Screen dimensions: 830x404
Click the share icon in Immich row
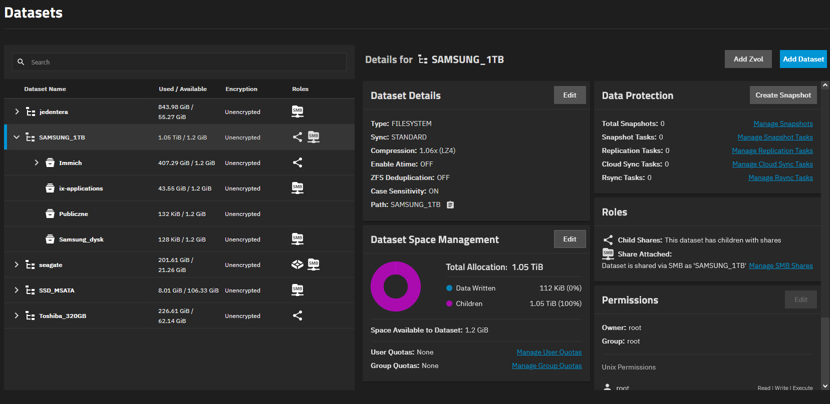pyautogui.click(x=298, y=162)
